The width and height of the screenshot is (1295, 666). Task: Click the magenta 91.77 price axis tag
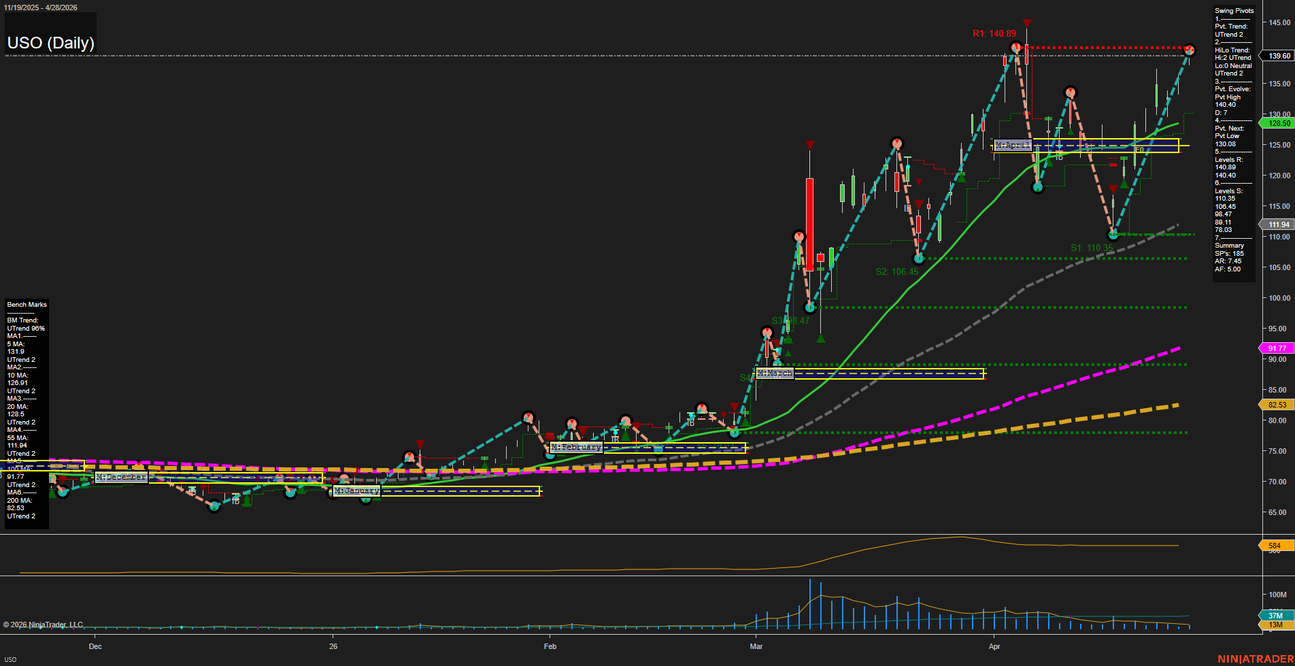(1277, 348)
